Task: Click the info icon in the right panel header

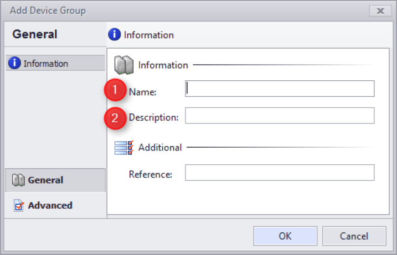Action: 115,35
